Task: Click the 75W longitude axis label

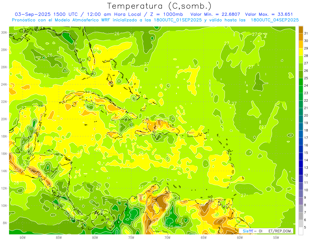Action: [131, 238]
